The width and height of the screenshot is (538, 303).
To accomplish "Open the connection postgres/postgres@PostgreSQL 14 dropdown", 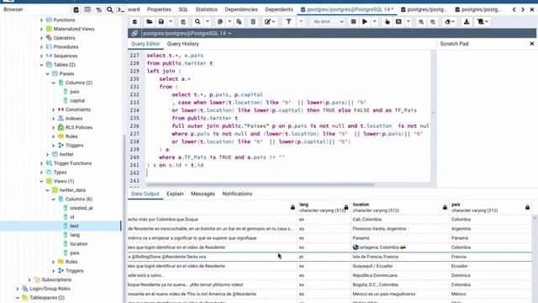I will coord(187,34).
